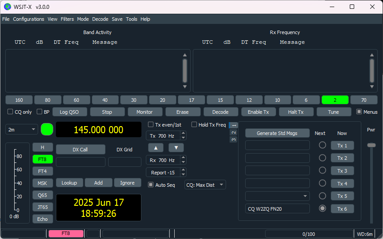Screen dimensions: 383x239
Task: Enable Hold Tx Freq checkbox
Action: (x=194, y=125)
